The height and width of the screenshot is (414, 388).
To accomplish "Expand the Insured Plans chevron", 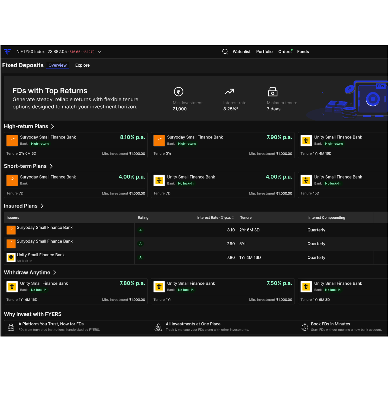I will coord(42,206).
